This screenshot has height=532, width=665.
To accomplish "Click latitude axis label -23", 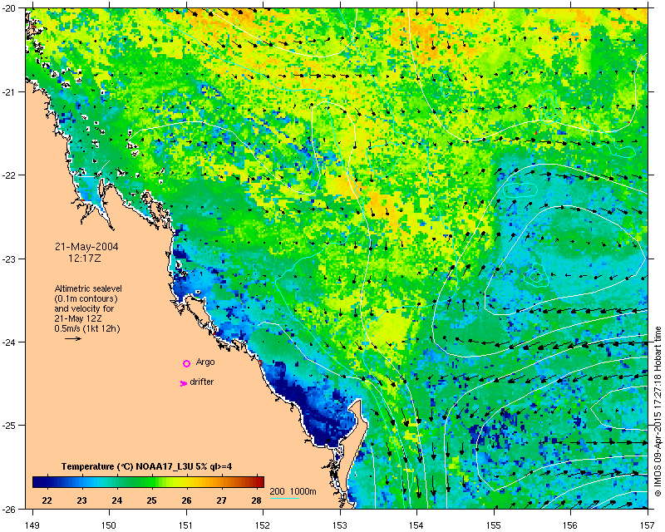I will coord(10,259).
